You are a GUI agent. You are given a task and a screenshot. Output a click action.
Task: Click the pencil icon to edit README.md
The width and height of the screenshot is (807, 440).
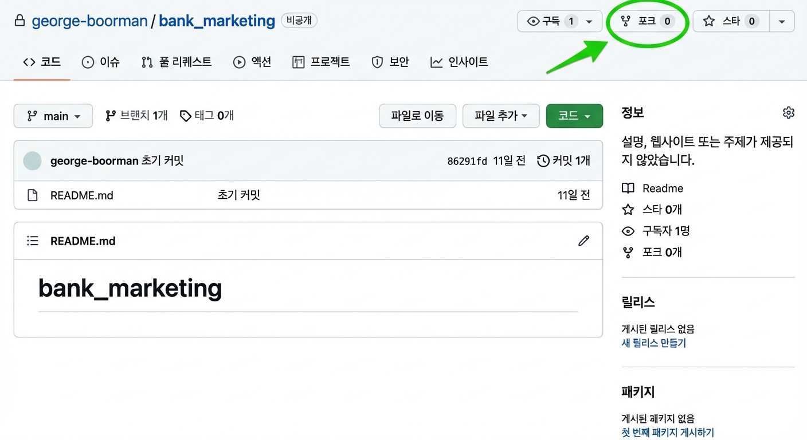583,241
